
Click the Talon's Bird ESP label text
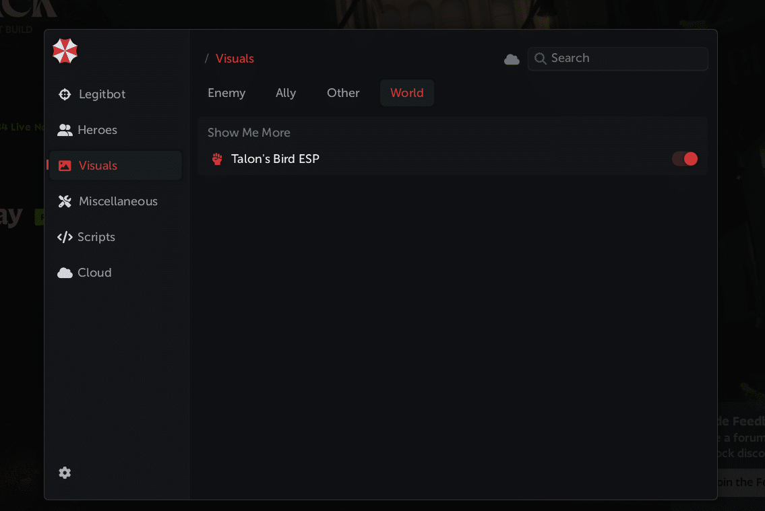pyautogui.click(x=275, y=159)
